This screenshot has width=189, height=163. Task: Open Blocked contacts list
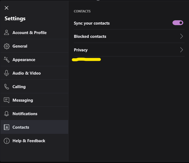tap(90, 36)
